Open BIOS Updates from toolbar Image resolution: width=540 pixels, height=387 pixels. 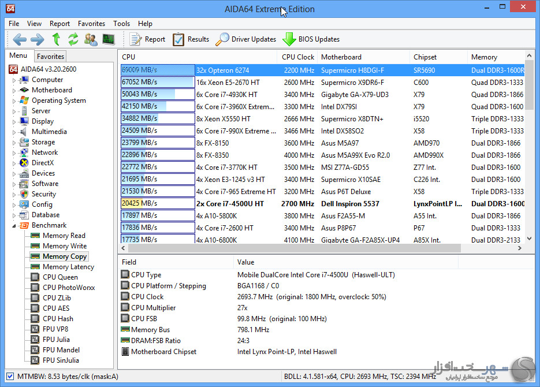(x=311, y=39)
